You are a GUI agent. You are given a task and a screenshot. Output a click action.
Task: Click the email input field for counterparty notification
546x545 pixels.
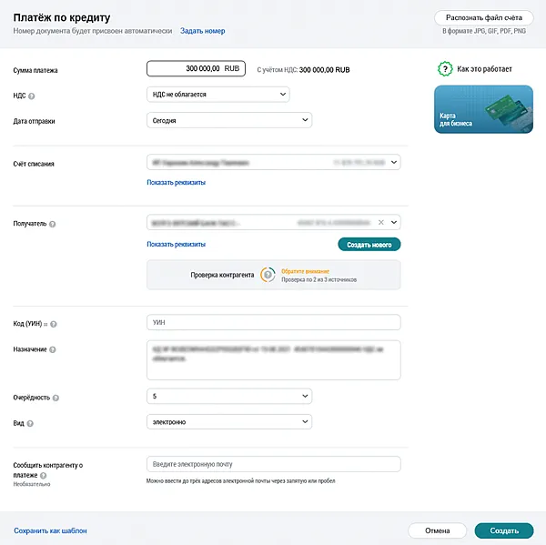(273, 465)
